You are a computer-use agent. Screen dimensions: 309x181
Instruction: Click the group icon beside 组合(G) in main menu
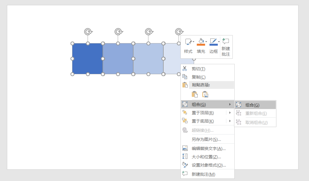click(185, 104)
